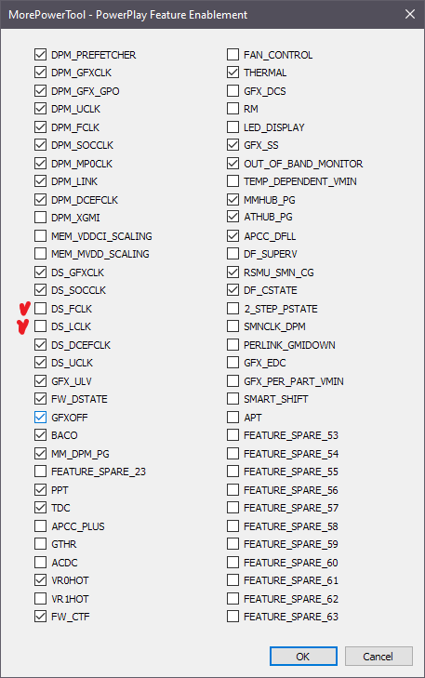
Task: Uncheck the DPM_PREFETCHER checkbox
Action: (x=40, y=55)
